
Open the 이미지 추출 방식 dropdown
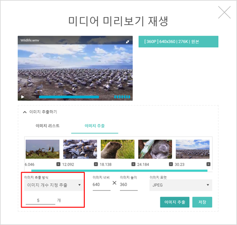coord(54,185)
